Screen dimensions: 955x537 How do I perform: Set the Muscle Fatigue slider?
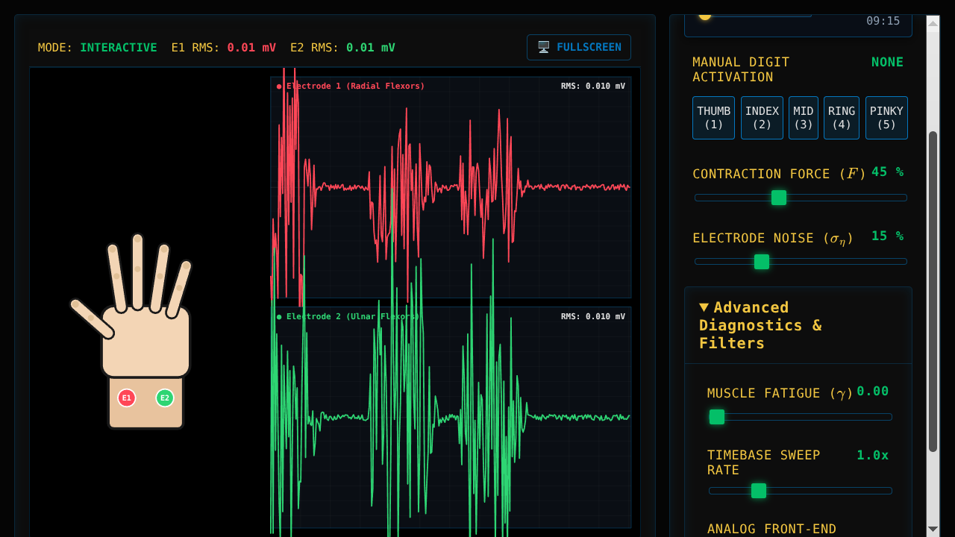801,417
